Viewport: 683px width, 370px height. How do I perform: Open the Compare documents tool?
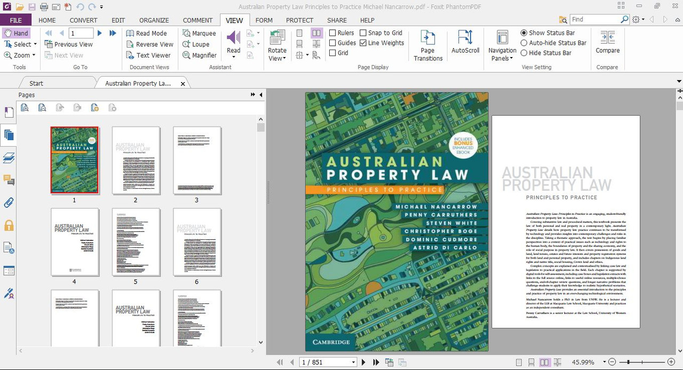click(x=607, y=42)
